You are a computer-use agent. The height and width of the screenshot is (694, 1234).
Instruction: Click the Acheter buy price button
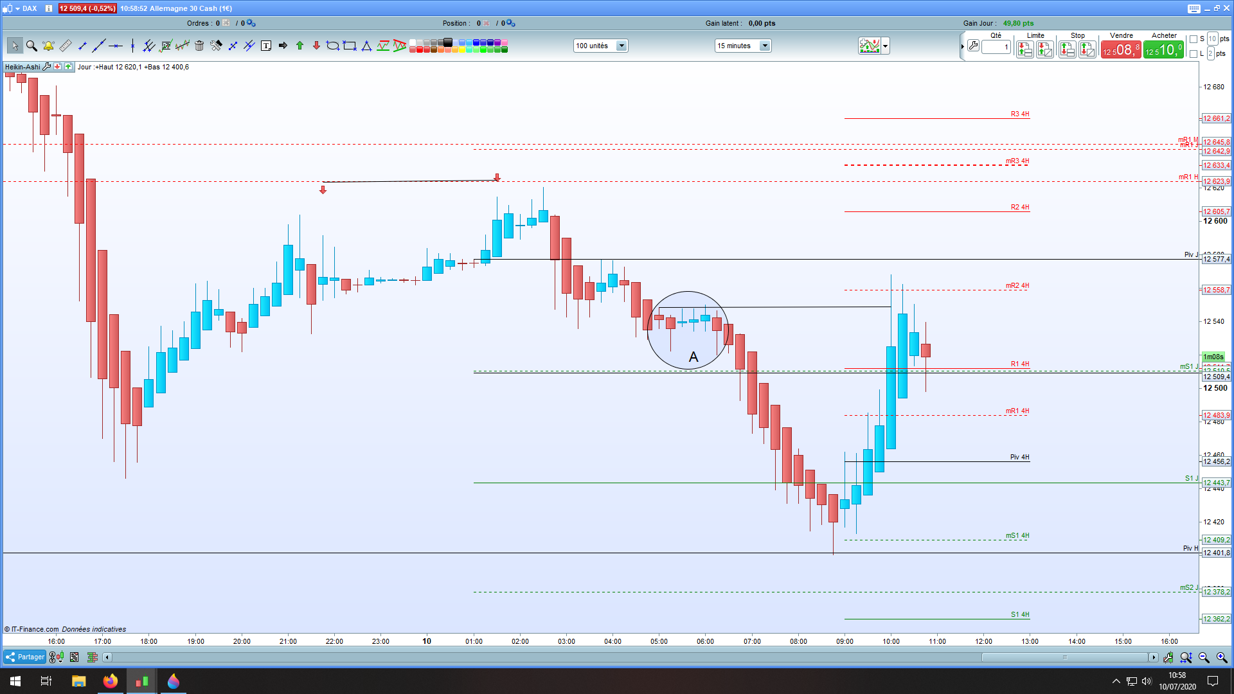(x=1163, y=50)
